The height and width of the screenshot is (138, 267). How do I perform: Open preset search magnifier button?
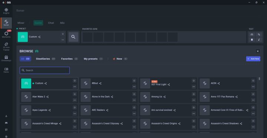73,37
